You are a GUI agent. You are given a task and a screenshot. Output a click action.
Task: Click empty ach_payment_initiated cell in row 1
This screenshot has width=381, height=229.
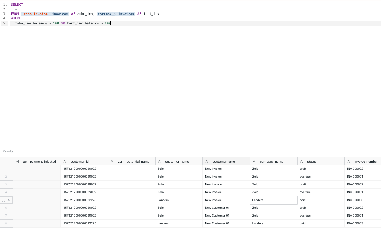coord(37,169)
